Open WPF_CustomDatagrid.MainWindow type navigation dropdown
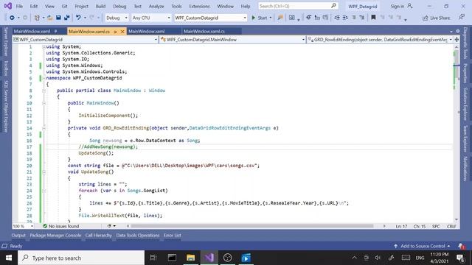The height and width of the screenshot is (265, 472). (232, 39)
